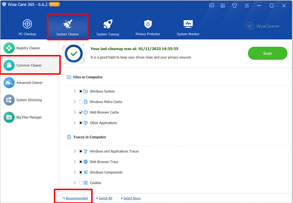293x203 pixels.
Task: Click the Registry Cleaner sidebar icon
Action: pyautogui.click(x=9, y=48)
